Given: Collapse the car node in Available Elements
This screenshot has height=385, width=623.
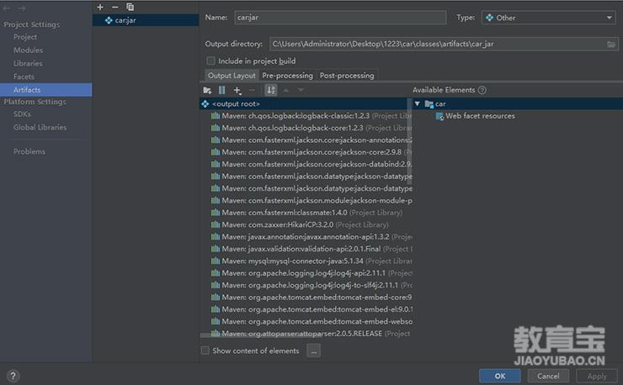Looking at the screenshot, I should click(418, 104).
